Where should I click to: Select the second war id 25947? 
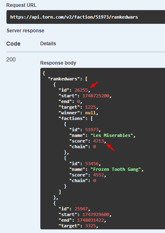(x=81, y=209)
